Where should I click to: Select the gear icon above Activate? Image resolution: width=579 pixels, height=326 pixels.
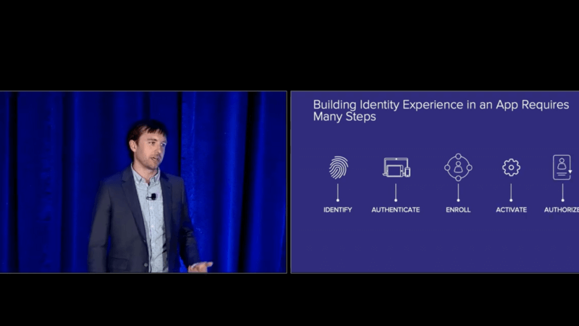[x=511, y=167]
